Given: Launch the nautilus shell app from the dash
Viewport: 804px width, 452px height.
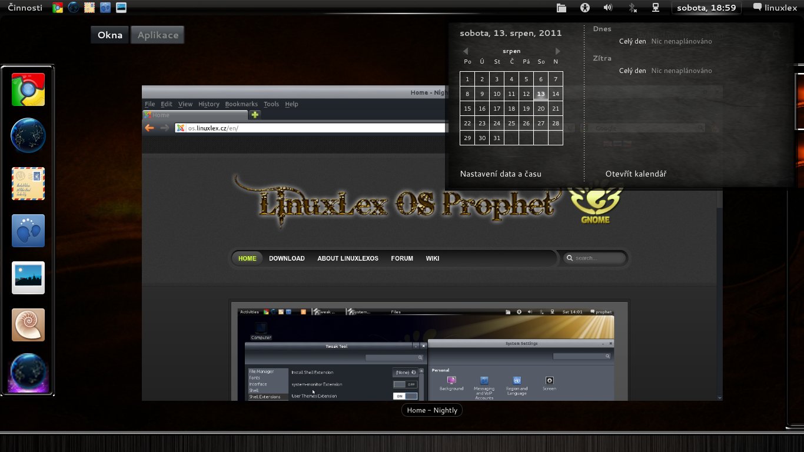Looking at the screenshot, I should pyautogui.click(x=28, y=325).
